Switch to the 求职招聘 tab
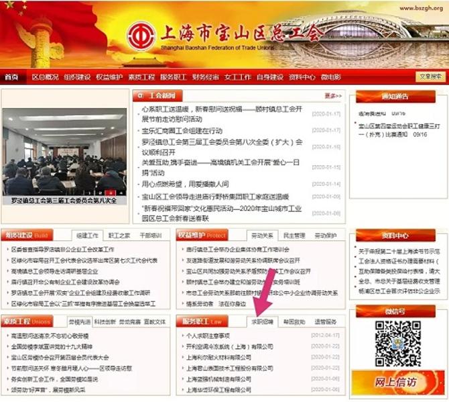The width and height of the screenshot is (449, 402). (263, 322)
